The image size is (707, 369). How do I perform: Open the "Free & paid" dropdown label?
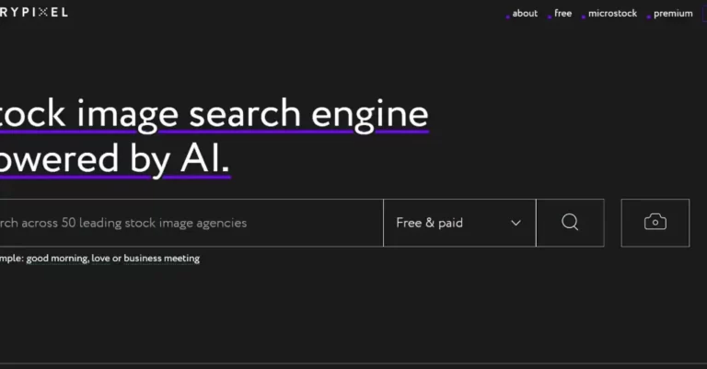(x=429, y=223)
